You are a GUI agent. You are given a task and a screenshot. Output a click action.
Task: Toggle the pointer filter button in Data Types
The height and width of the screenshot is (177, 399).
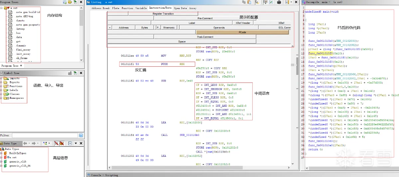[62, 144]
